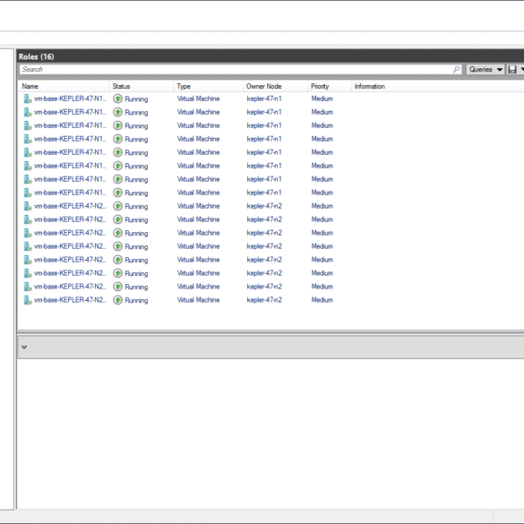This screenshot has width=524, height=524.
Task: Open the dropdown arrow beside the save icon
Action: tap(521, 70)
